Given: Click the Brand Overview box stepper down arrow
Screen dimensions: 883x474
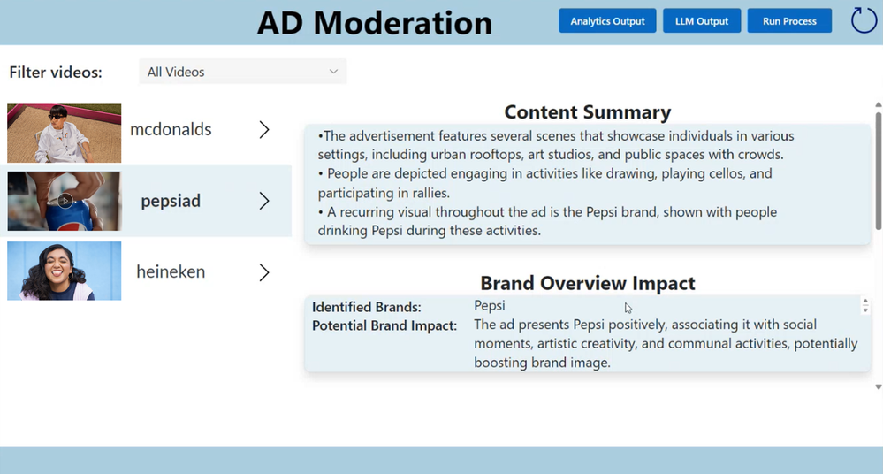Looking at the screenshot, I should [x=865, y=310].
